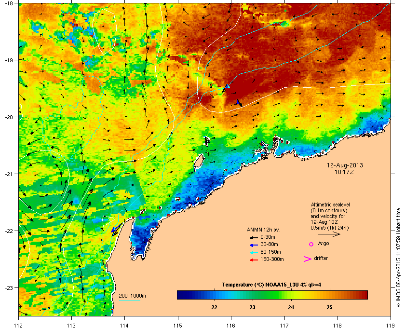
Task: Click the longitude 117 axis label
Action: click(284, 326)
